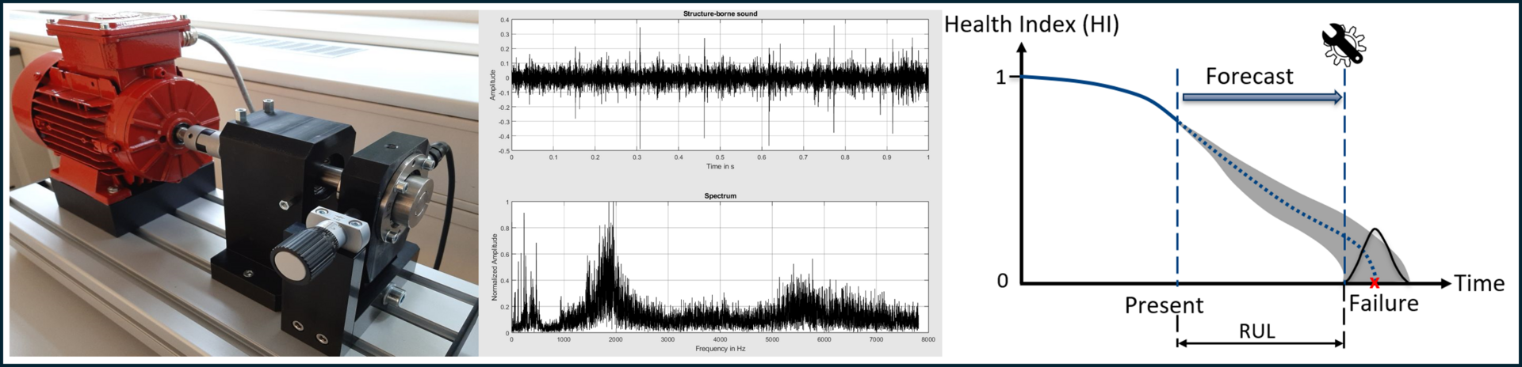Click the Present label under the axis

click(x=1163, y=305)
